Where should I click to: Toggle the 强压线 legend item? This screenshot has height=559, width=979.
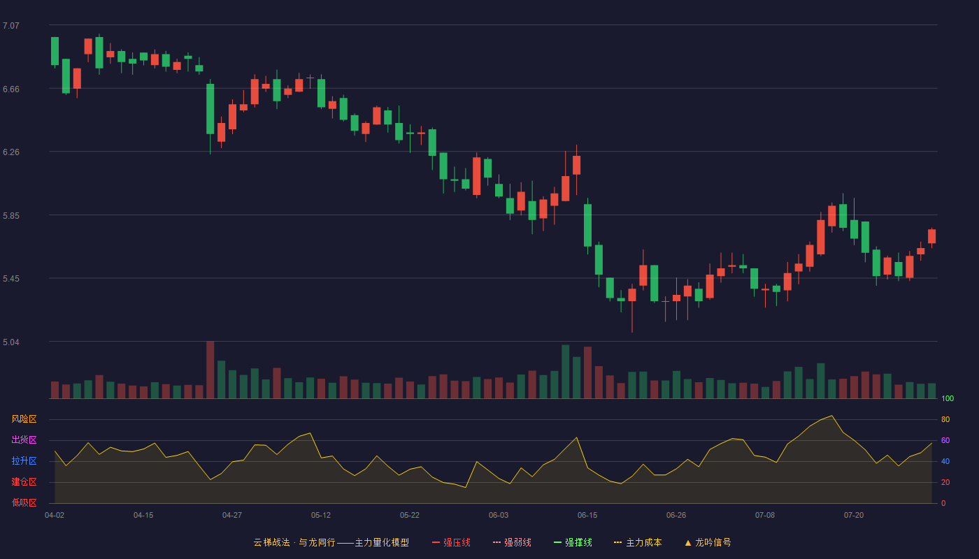click(x=451, y=542)
